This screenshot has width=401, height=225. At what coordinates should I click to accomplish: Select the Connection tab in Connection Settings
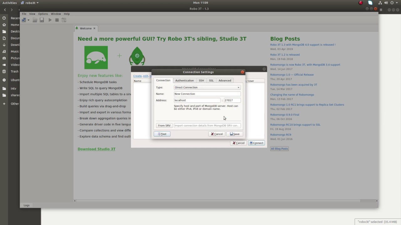(x=163, y=80)
